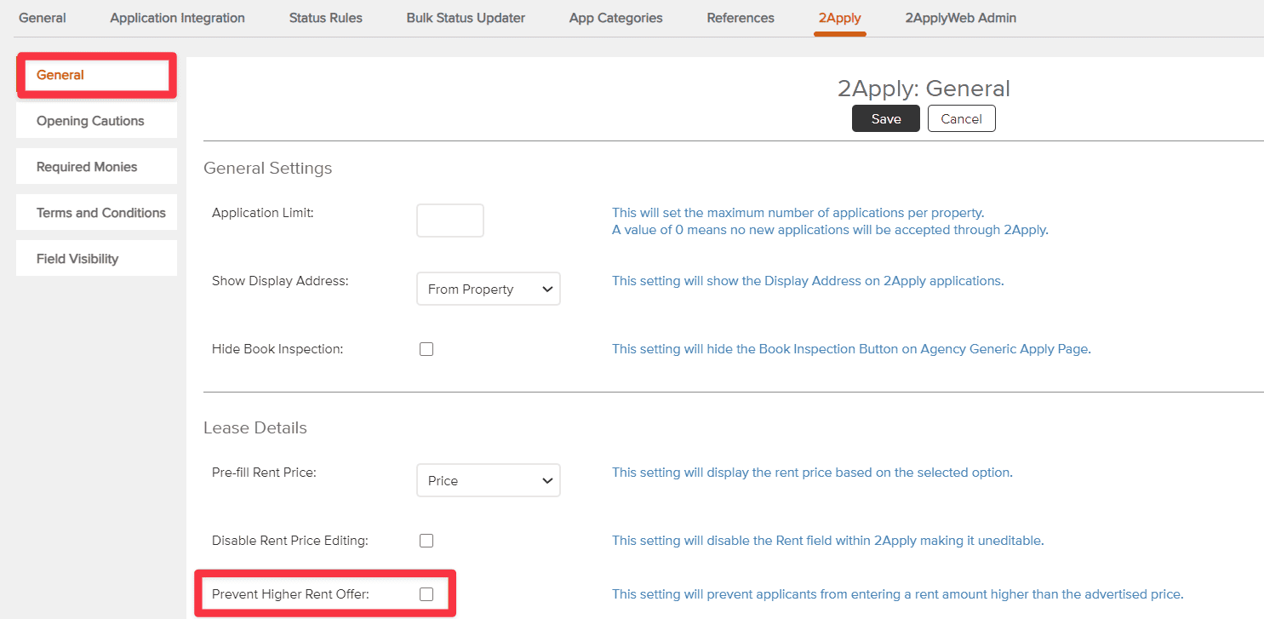Viewport: 1264px width, 619px height.
Task: Switch to Application Integration tab
Action: click(x=177, y=18)
